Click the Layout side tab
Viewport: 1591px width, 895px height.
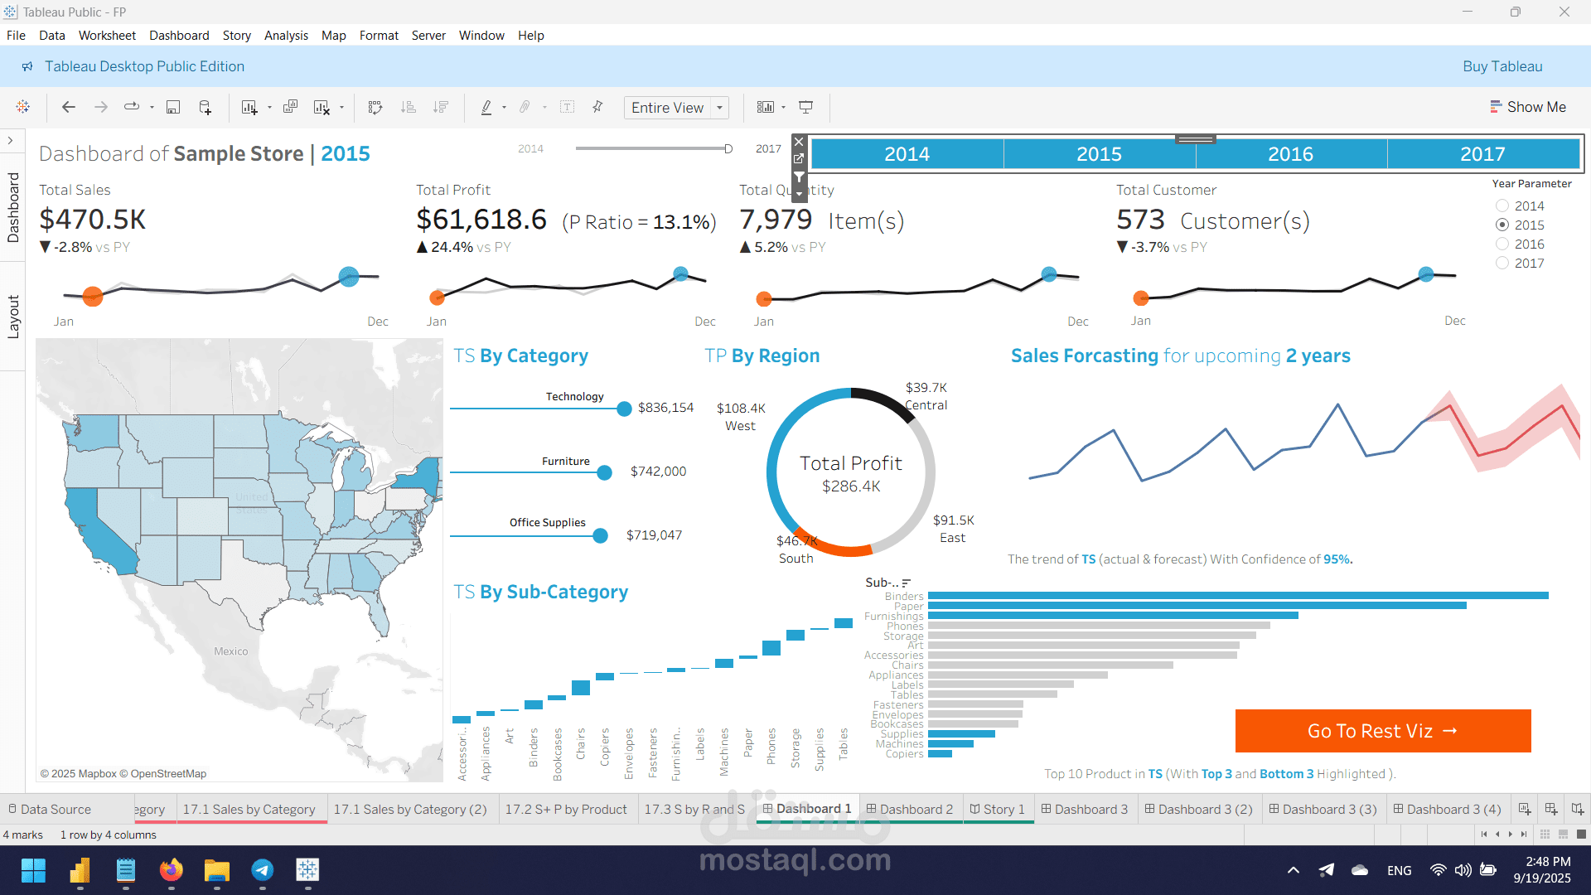(x=12, y=317)
